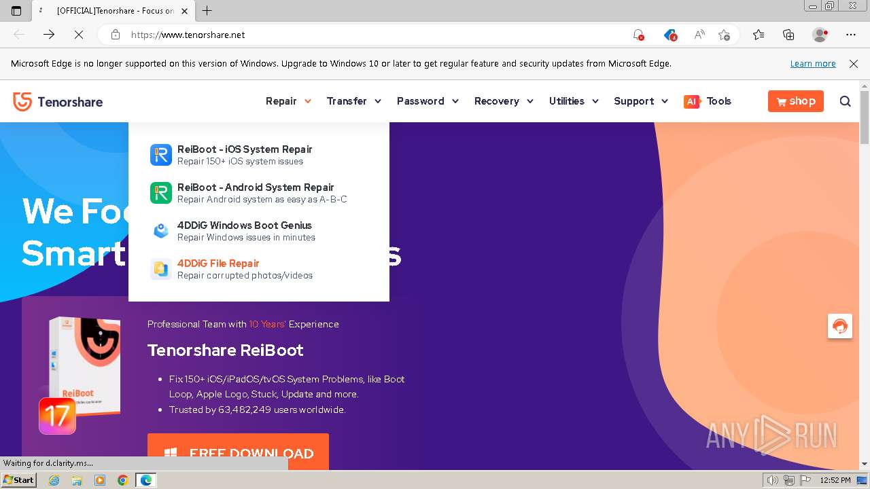Click the Tenorshare ReiBoot heading

click(x=226, y=350)
